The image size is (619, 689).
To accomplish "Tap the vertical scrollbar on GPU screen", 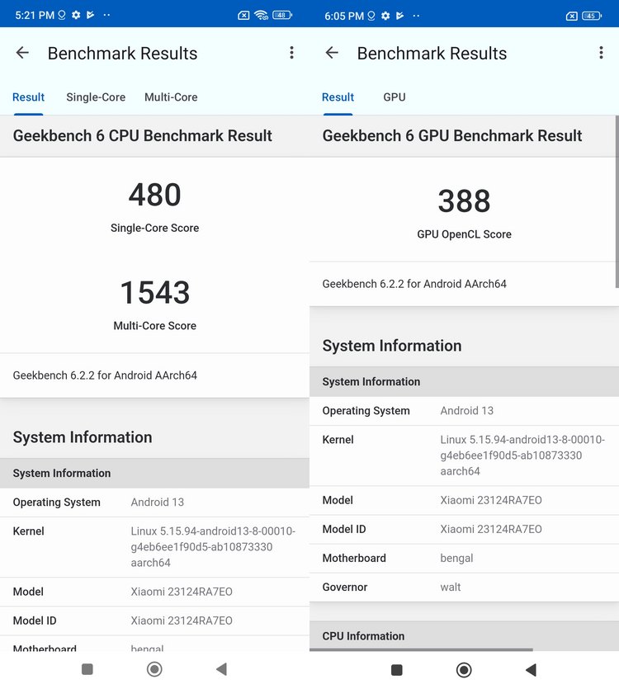I will pos(617,202).
